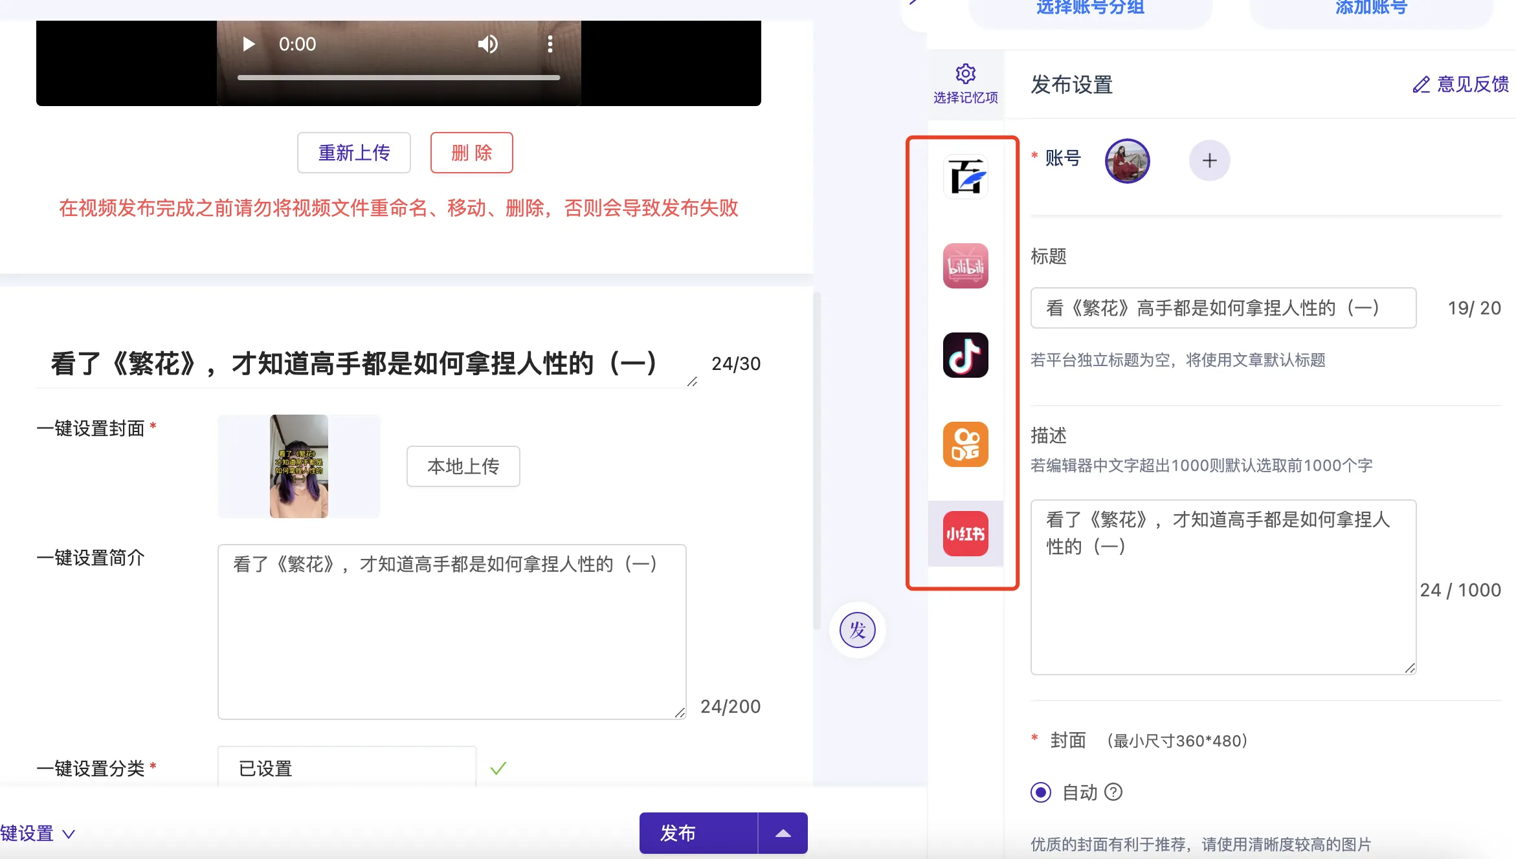1516x859 pixels.
Task: Open the video three-dot options menu
Action: 550,44
